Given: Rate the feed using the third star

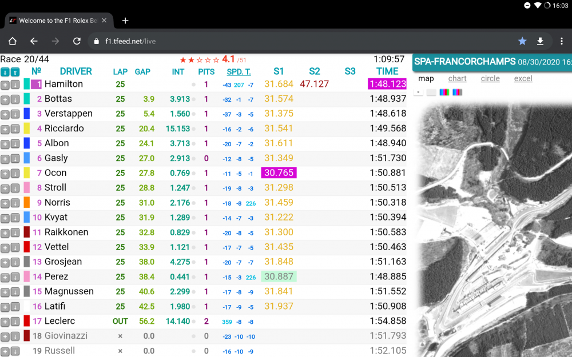Looking at the screenshot, I should point(198,59).
